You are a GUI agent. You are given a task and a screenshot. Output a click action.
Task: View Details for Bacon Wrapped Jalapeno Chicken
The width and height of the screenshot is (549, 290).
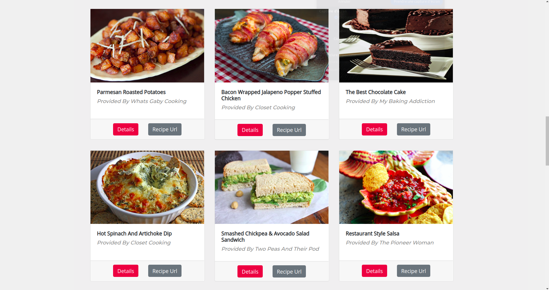pyautogui.click(x=250, y=130)
